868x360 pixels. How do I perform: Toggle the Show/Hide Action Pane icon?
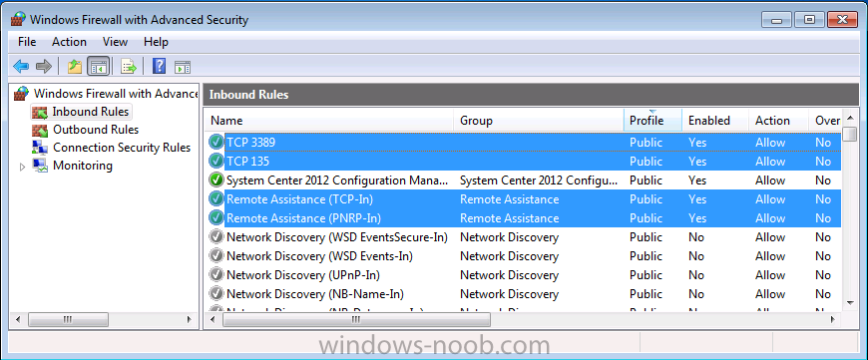tap(183, 67)
